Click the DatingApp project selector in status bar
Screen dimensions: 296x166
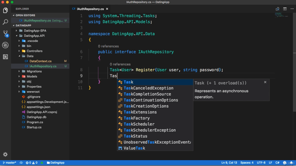(56, 163)
